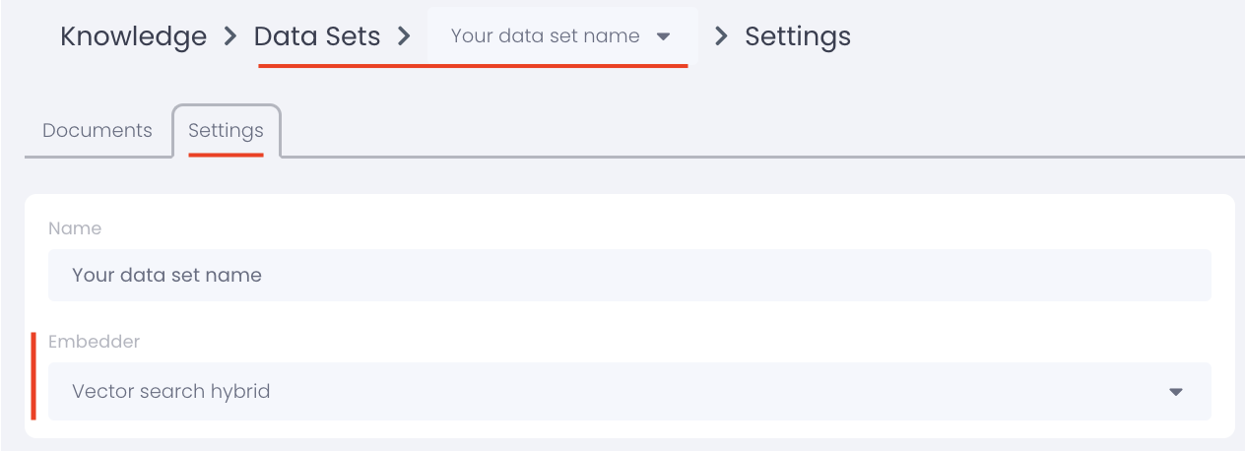The width and height of the screenshot is (1245, 451).
Task: Click the chevron right after Data Sets
Action: point(403,36)
